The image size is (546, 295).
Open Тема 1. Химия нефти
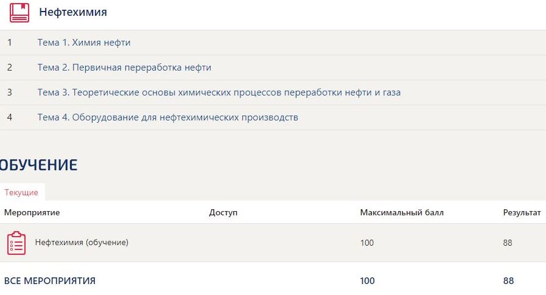click(x=84, y=43)
